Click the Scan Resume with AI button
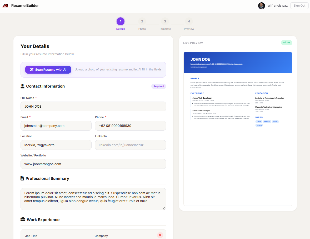Screen dimensions: 310x239 (48, 70)
